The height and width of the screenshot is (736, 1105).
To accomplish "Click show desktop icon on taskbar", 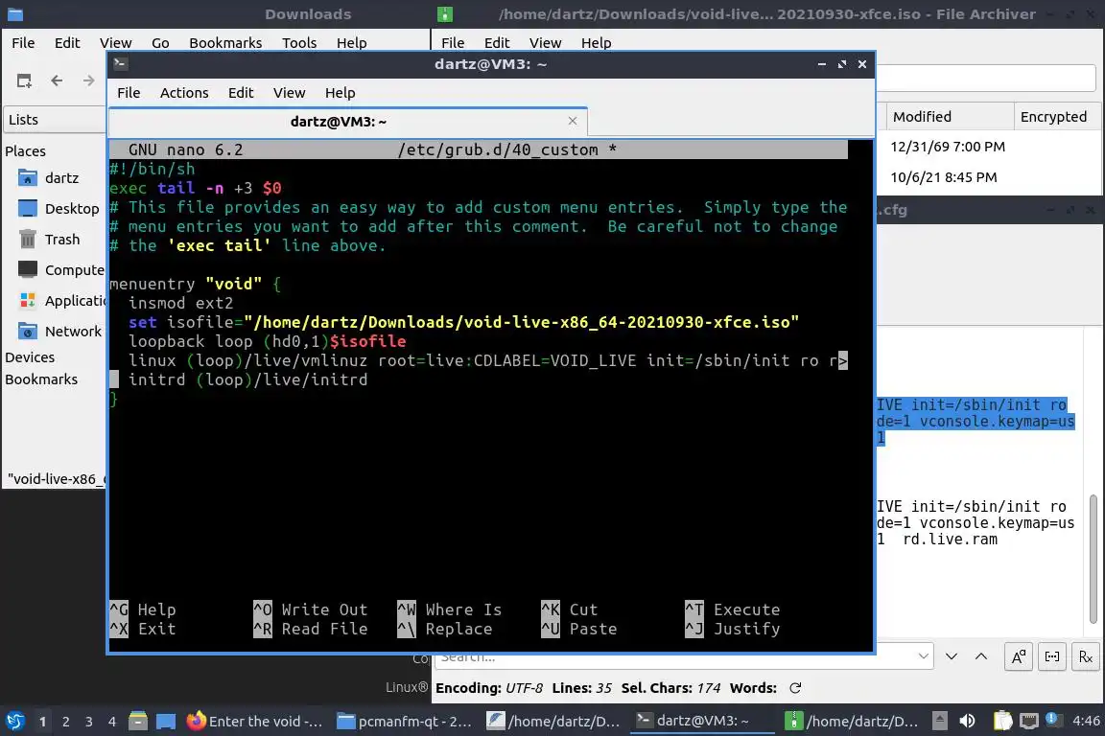I will click(166, 722).
